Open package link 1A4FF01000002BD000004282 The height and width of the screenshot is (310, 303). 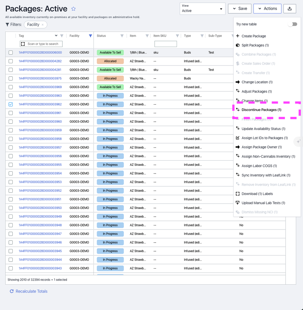(x=40, y=61)
